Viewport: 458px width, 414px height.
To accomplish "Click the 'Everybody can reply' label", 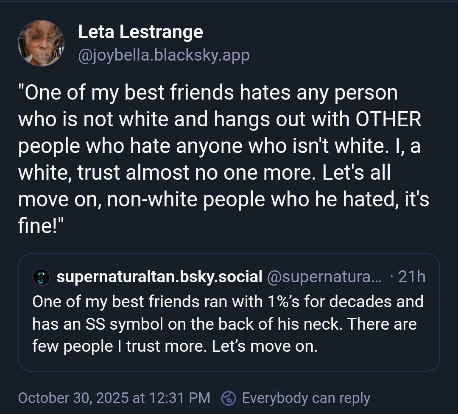I will click(x=306, y=398).
